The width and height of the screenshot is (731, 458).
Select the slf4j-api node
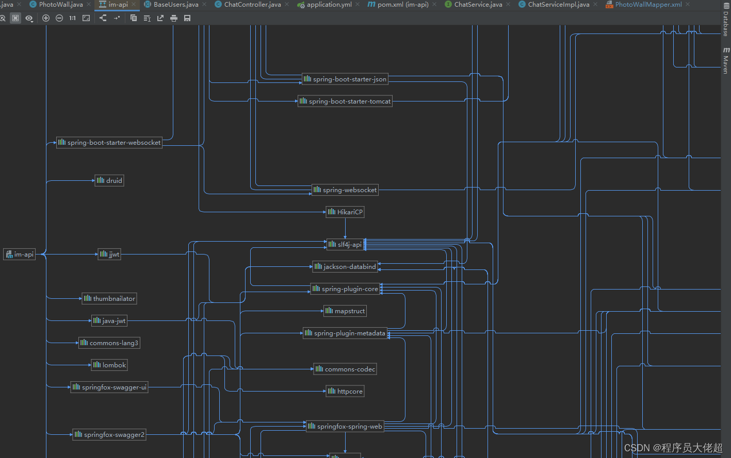point(345,244)
